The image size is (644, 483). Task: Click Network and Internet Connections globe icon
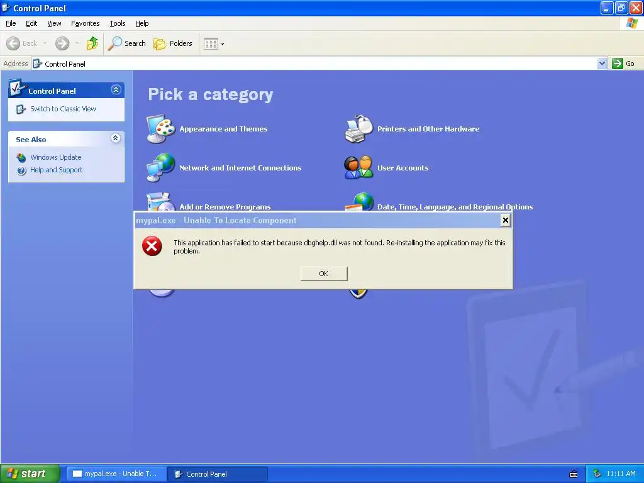(161, 167)
